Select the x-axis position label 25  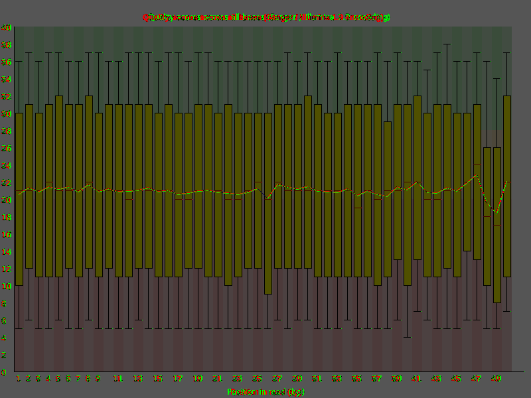[258, 379]
